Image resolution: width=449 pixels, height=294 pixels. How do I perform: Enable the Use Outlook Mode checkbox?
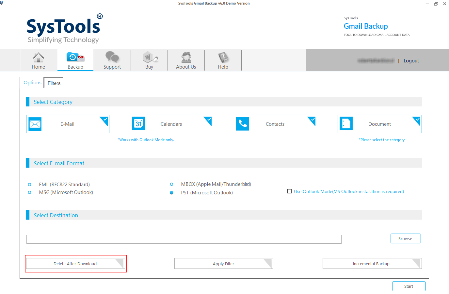pos(289,191)
